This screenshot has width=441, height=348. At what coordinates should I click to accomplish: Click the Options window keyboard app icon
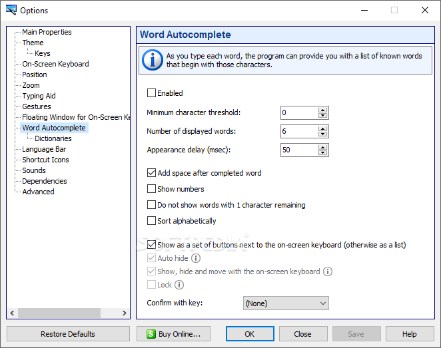[x=11, y=10]
